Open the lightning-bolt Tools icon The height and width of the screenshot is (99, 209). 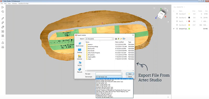tap(3, 23)
